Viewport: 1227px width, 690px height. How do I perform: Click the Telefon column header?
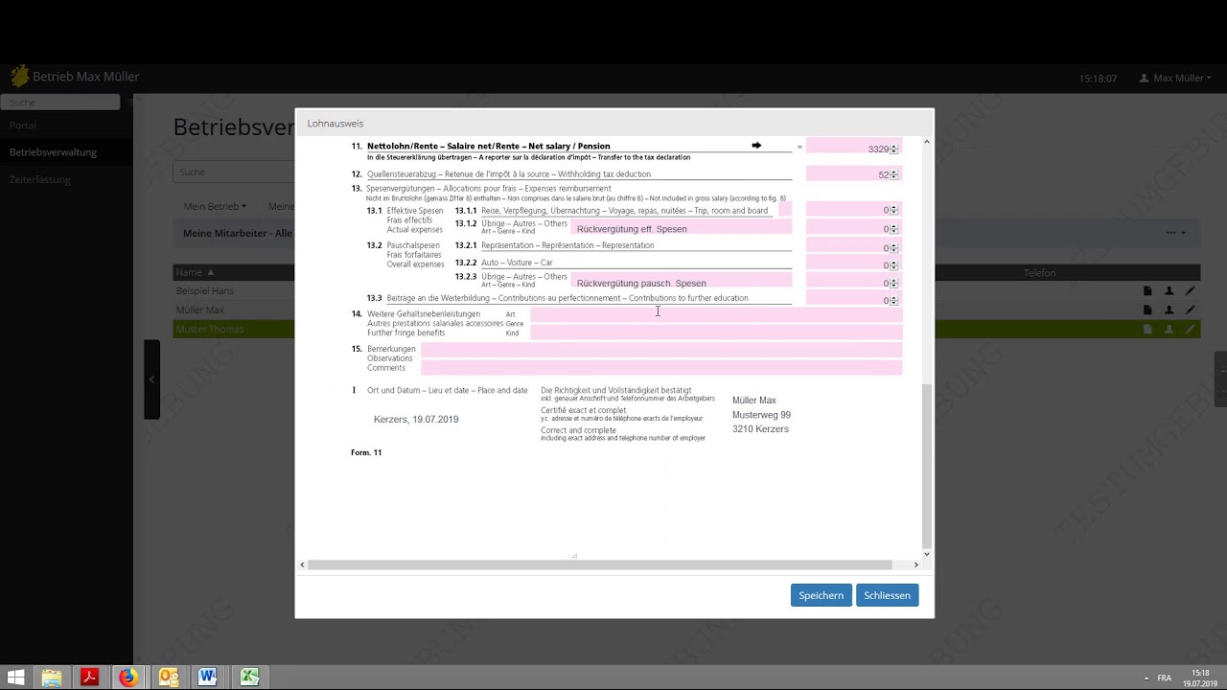[1039, 273]
